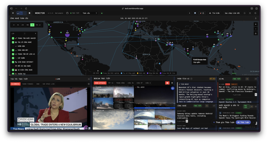The width and height of the screenshot is (268, 142).
Task: Click the map zoom in plus button
Action: point(256,24)
